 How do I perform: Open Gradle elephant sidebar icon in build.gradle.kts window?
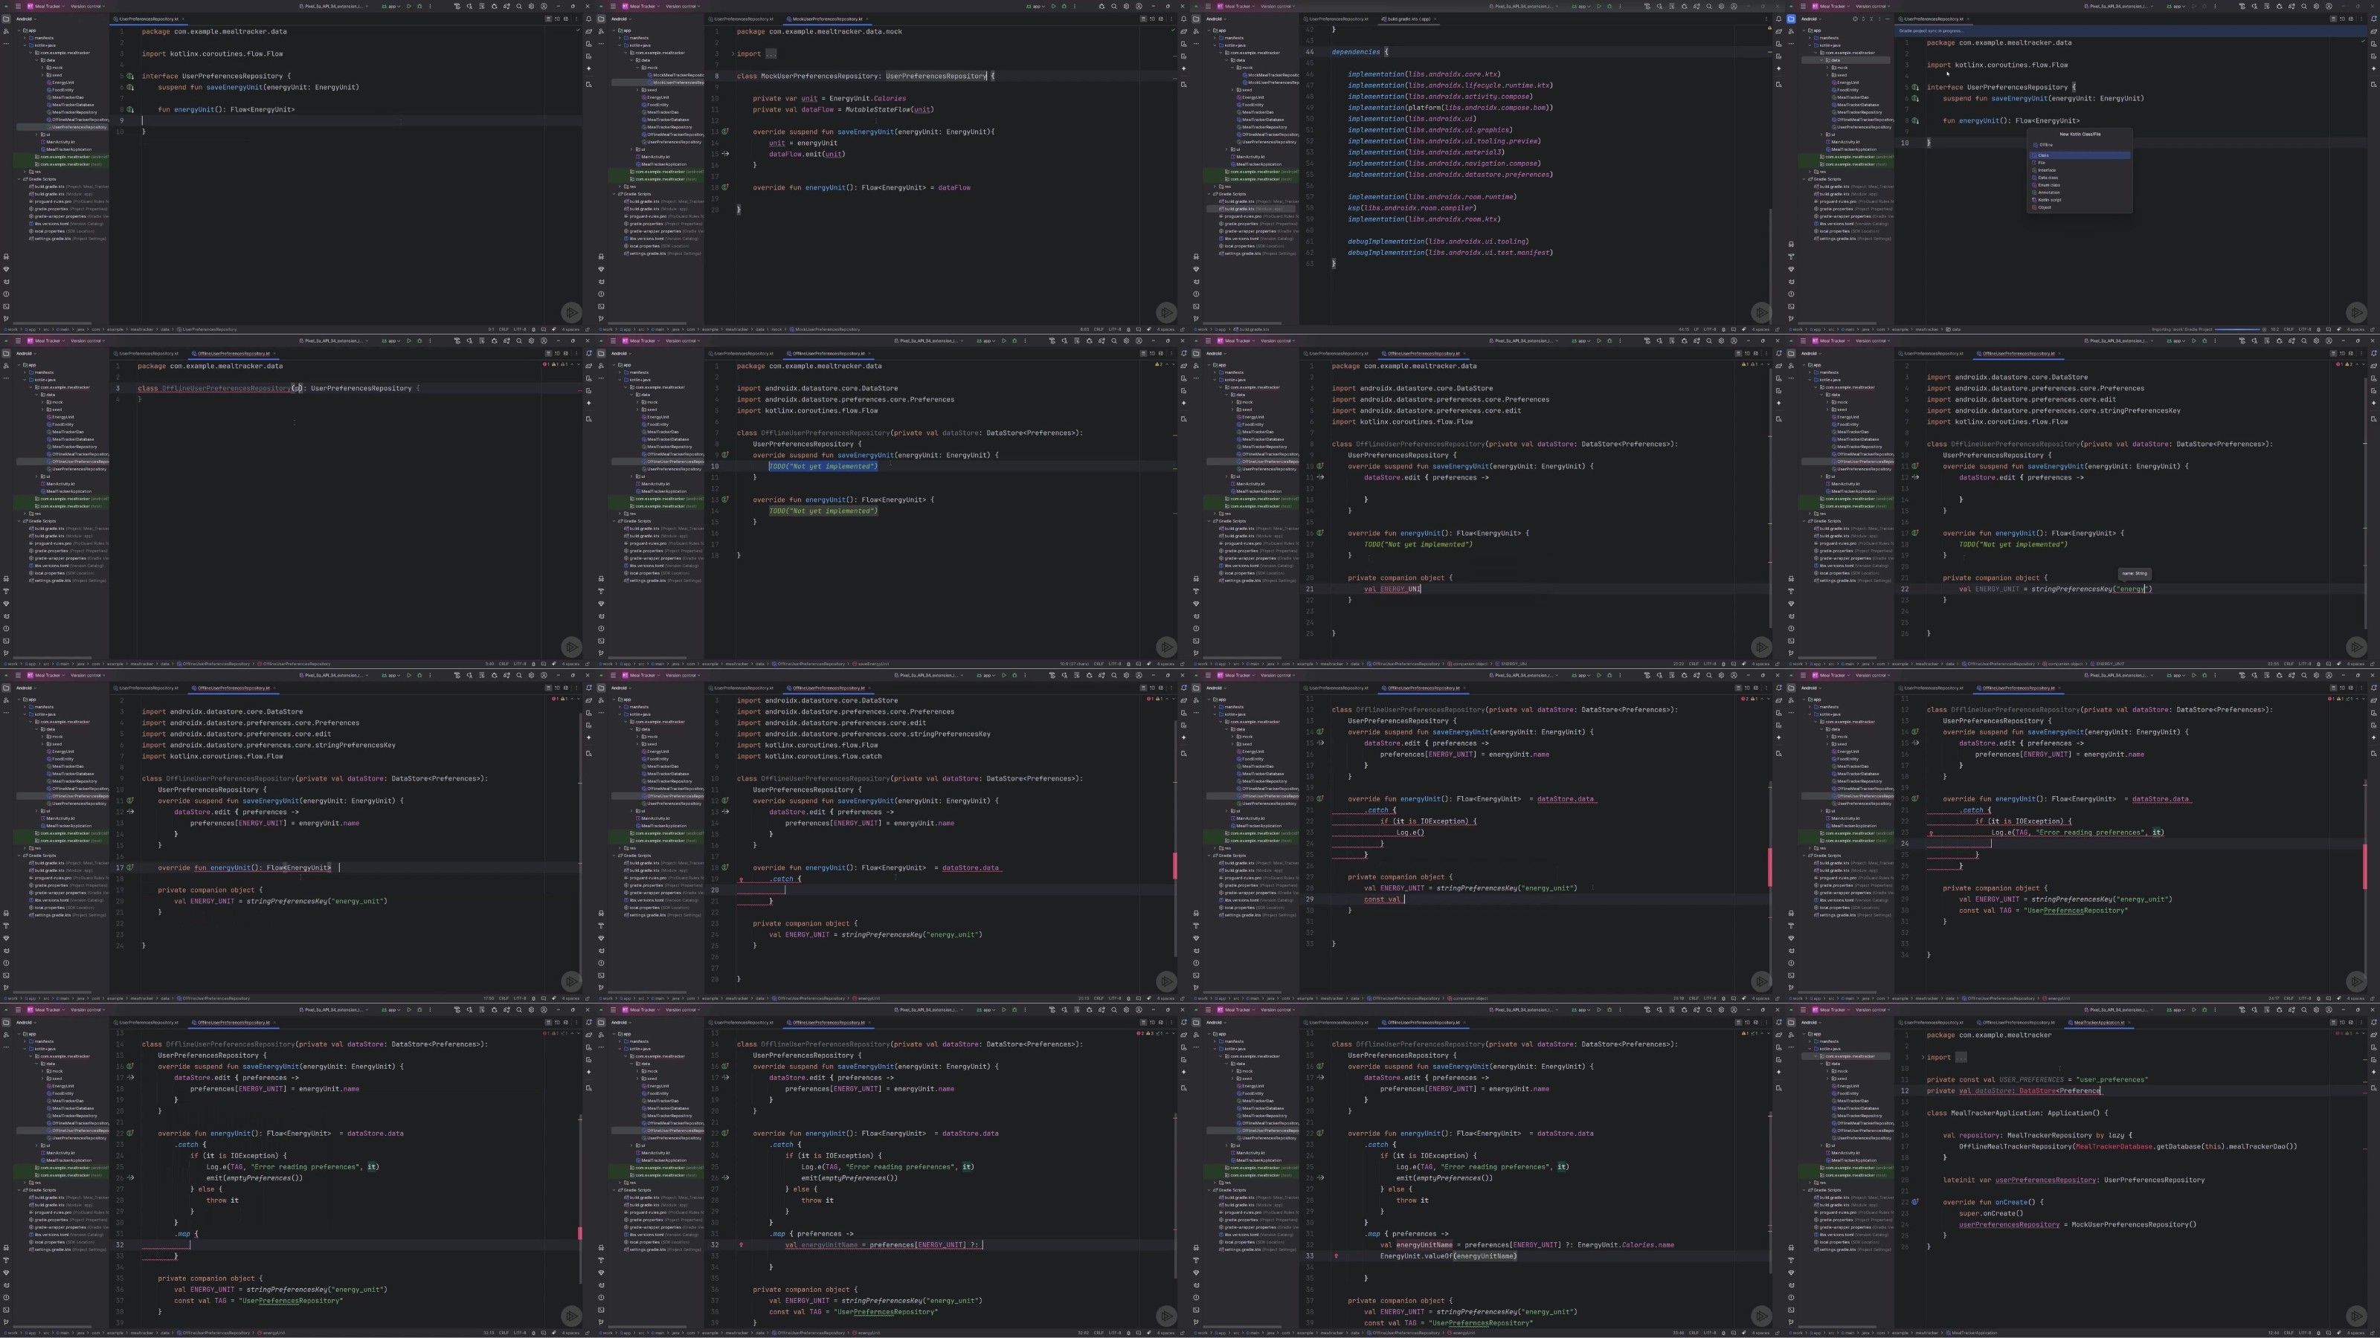(x=1778, y=31)
